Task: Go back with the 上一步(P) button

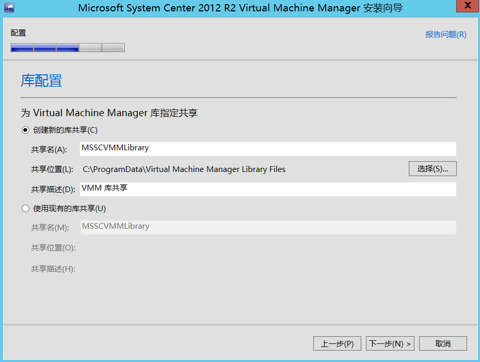Action: pyautogui.click(x=337, y=343)
